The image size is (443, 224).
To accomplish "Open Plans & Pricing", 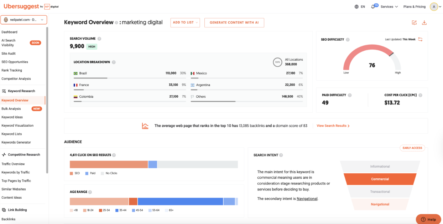I will tap(414, 7).
